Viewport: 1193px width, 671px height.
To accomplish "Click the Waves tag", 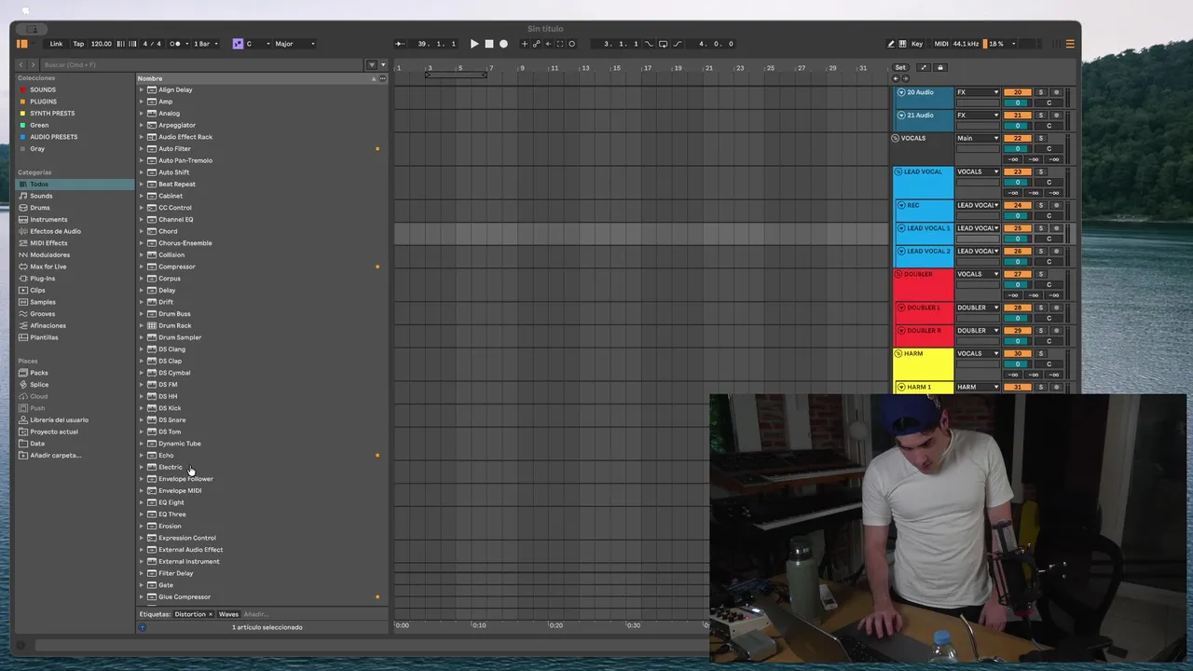I will click(x=228, y=614).
